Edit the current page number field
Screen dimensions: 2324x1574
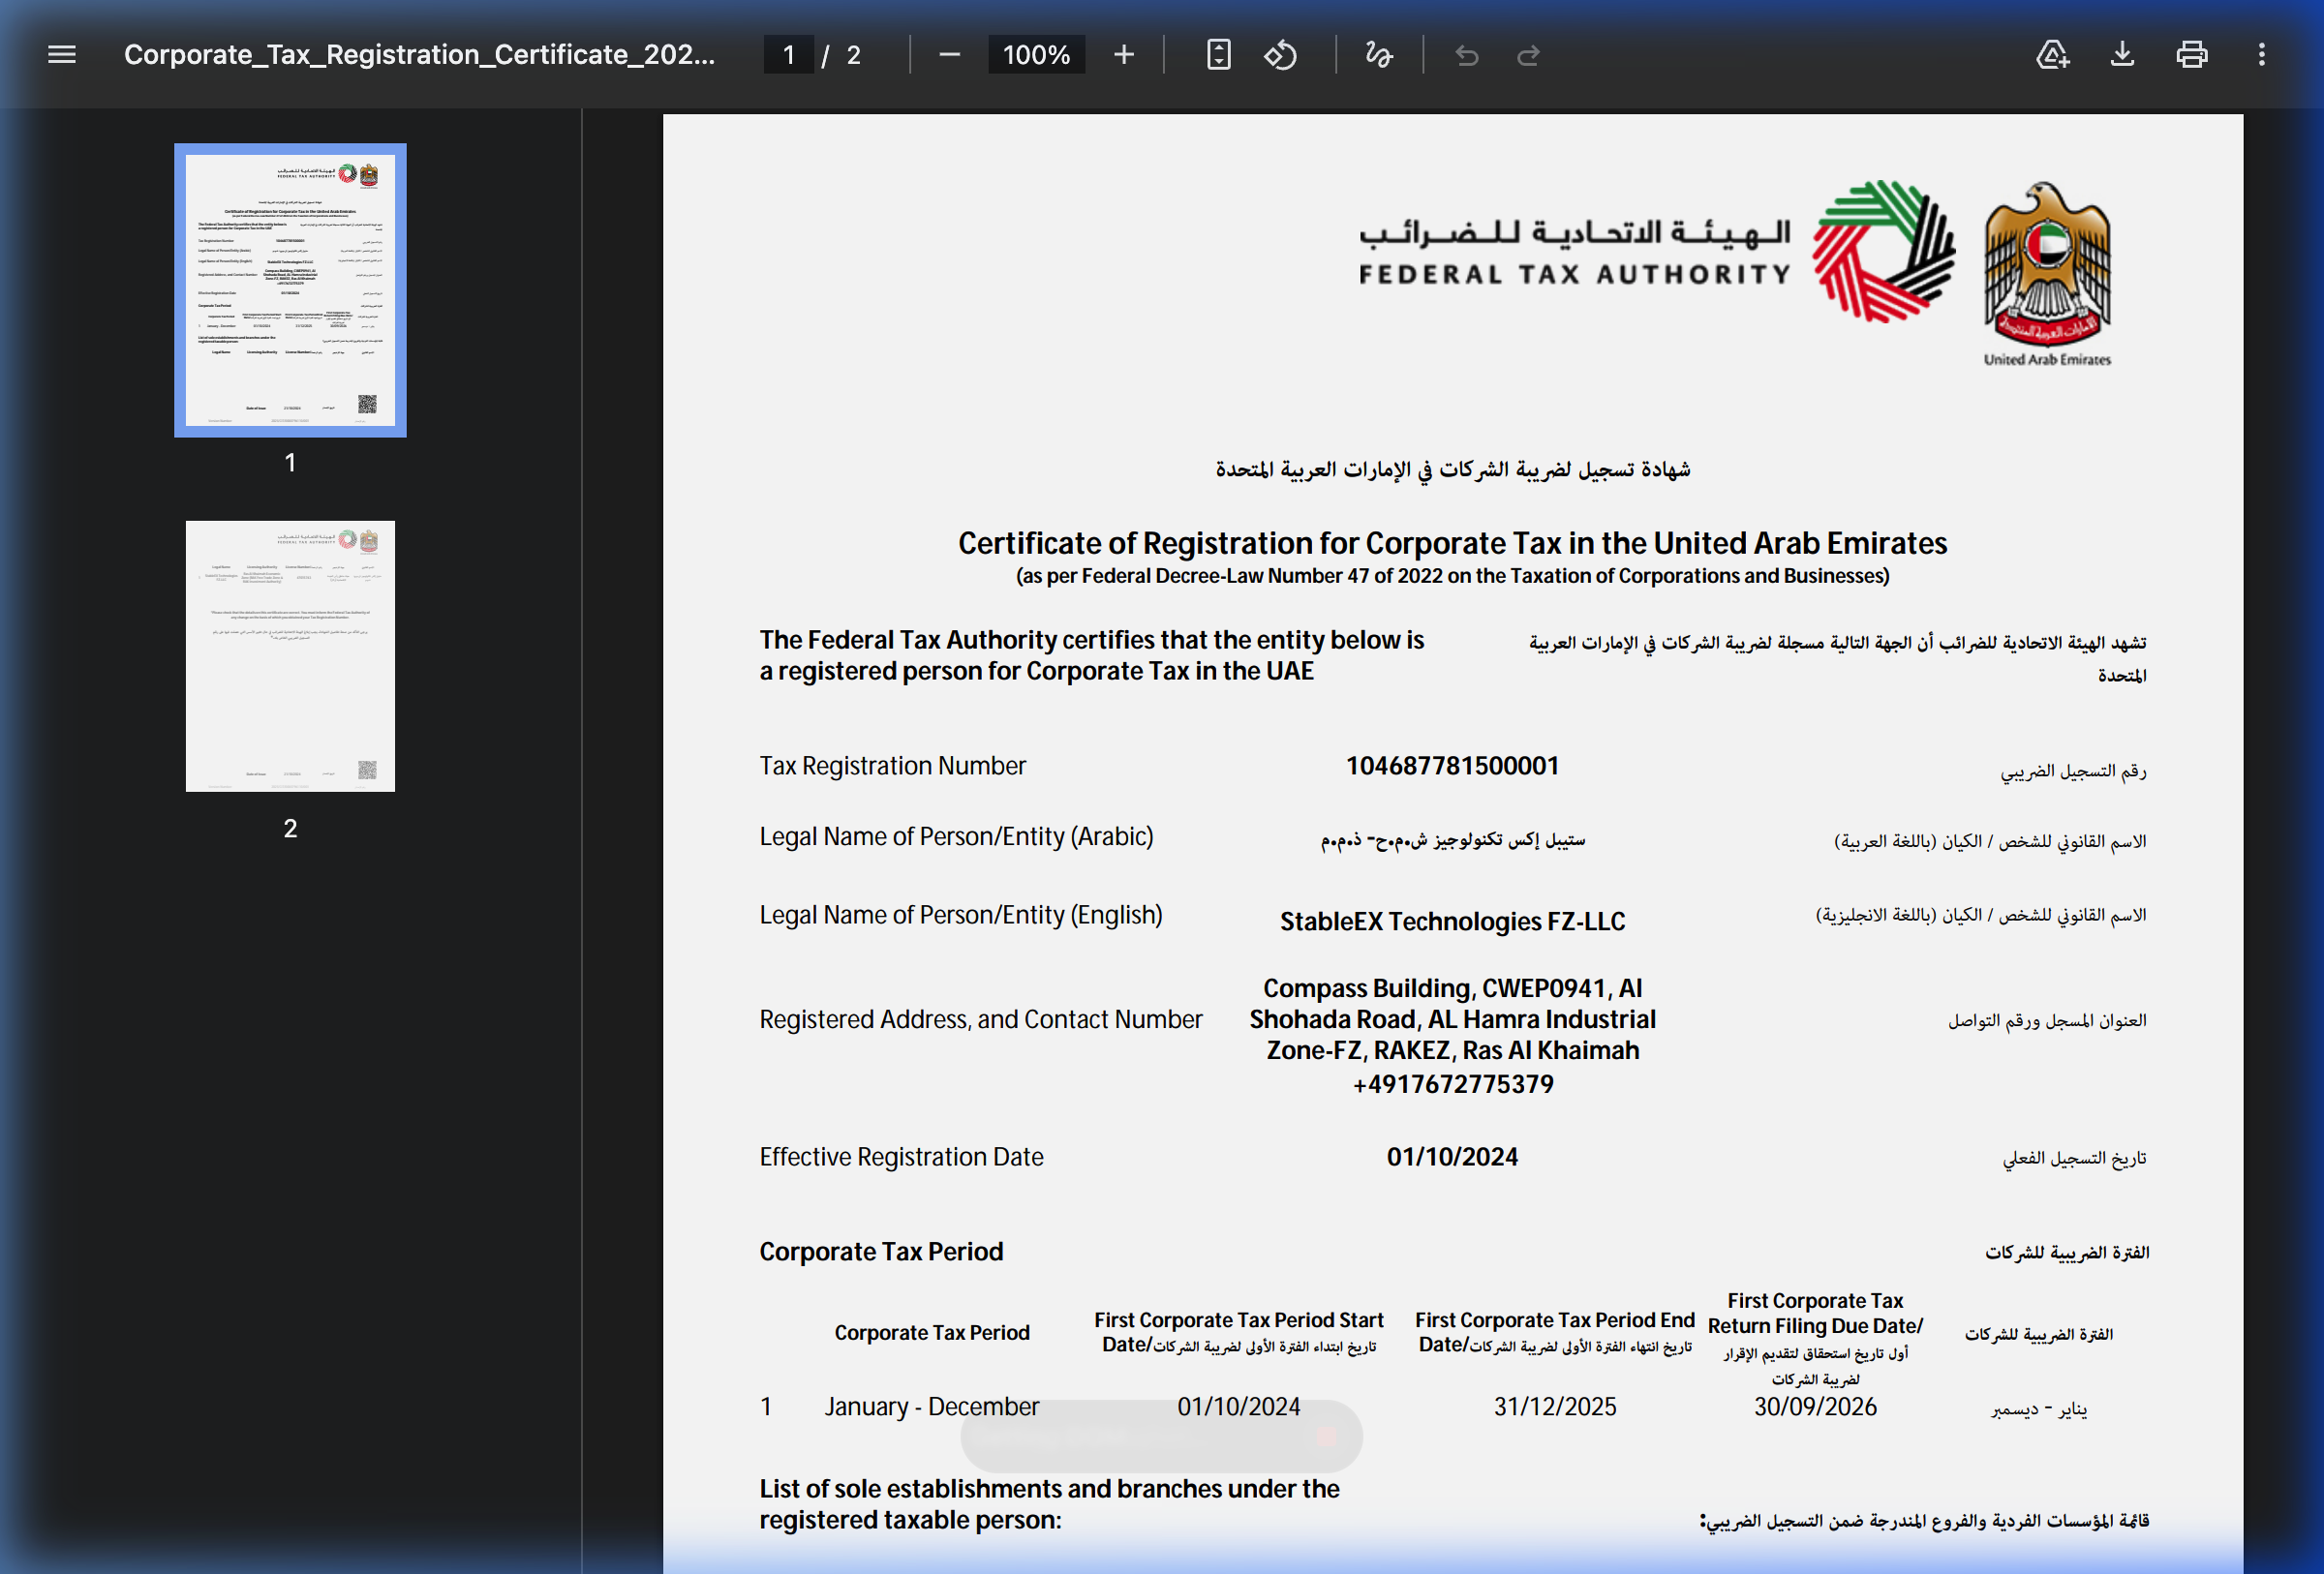point(788,55)
